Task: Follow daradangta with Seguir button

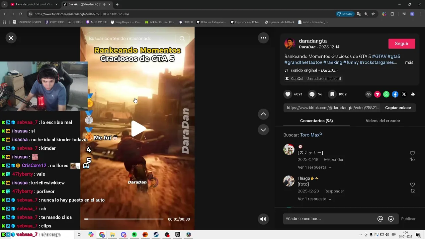Action: [x=402, y=44]
